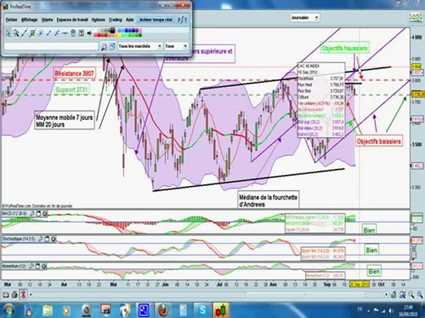The image size is (425, 318).
Task: Select the magnifier zoom tool
Action: 16,33
